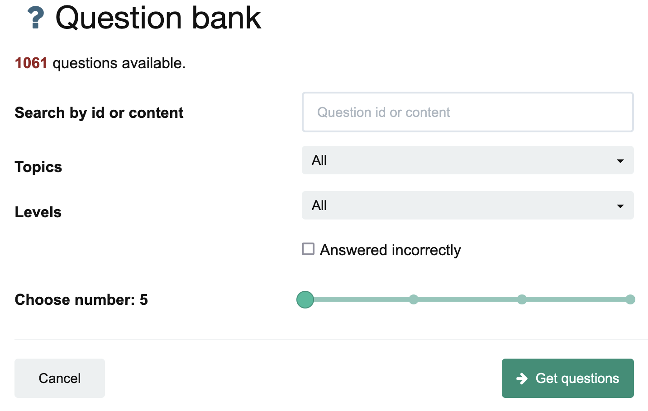Screen dimensions: 648x411
Task: Select the second stop on the number slider
Action: coord(414,299)
